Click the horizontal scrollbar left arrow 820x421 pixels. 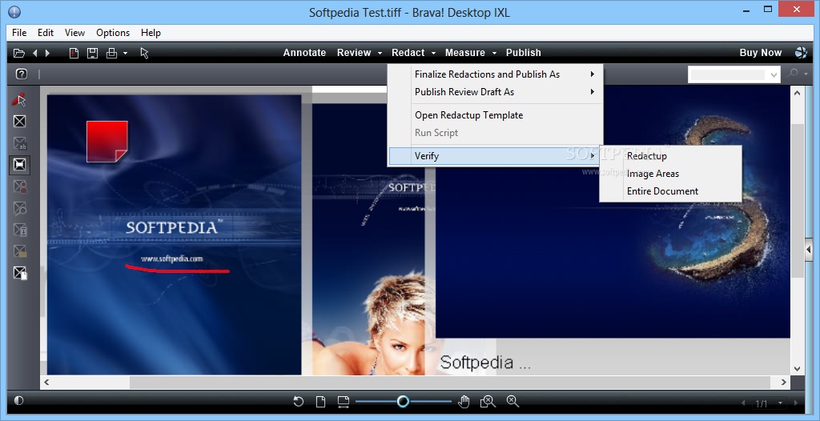point(46,383)
